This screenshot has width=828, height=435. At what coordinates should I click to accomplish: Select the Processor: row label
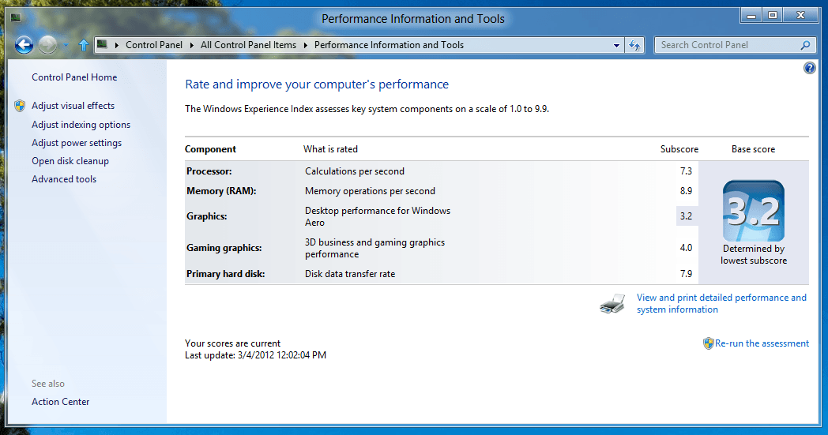pos(209,171)
